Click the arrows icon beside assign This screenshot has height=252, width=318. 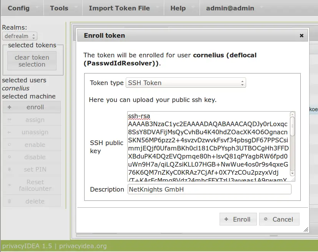pyautogui.click(x=9, y=120)
